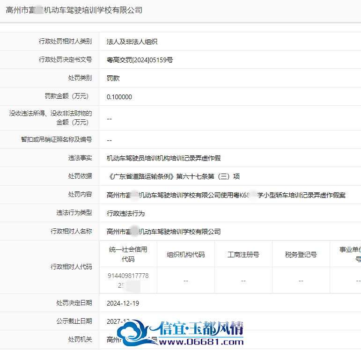
Task: Click the 行政相对人代码 label
Action: 71,267
